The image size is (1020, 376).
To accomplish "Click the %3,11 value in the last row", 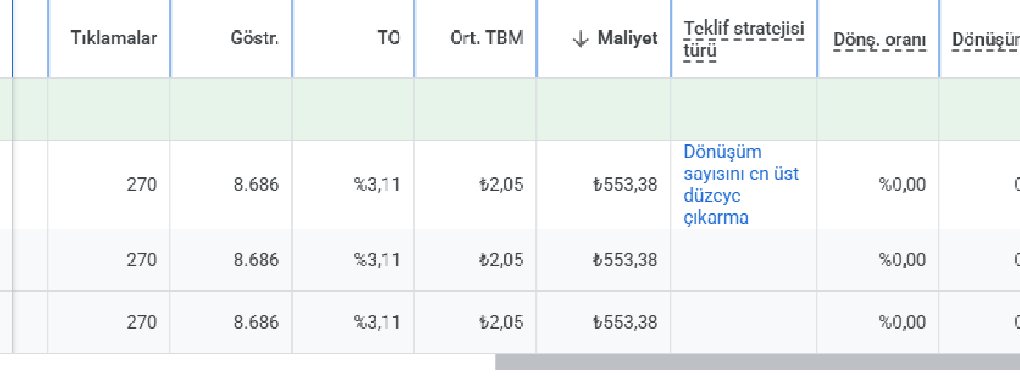I will coord(377,323).
